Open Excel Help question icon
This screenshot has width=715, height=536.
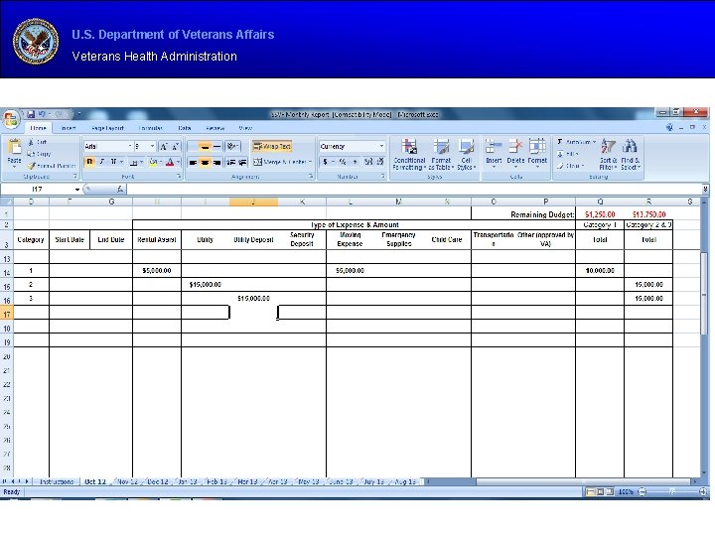pyautogui.click(x=669, y=128)
